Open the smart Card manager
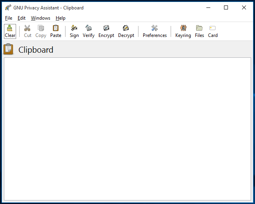 pos(213,31)
